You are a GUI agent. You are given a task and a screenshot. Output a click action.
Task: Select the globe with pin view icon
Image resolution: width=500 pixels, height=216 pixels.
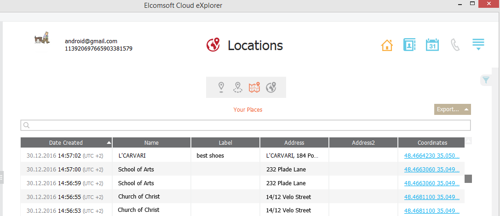pos(271,87)
